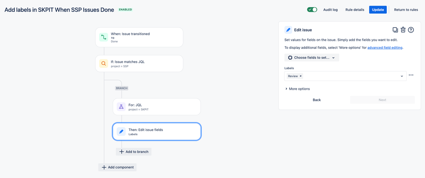Open Rule details

[354, 10]
